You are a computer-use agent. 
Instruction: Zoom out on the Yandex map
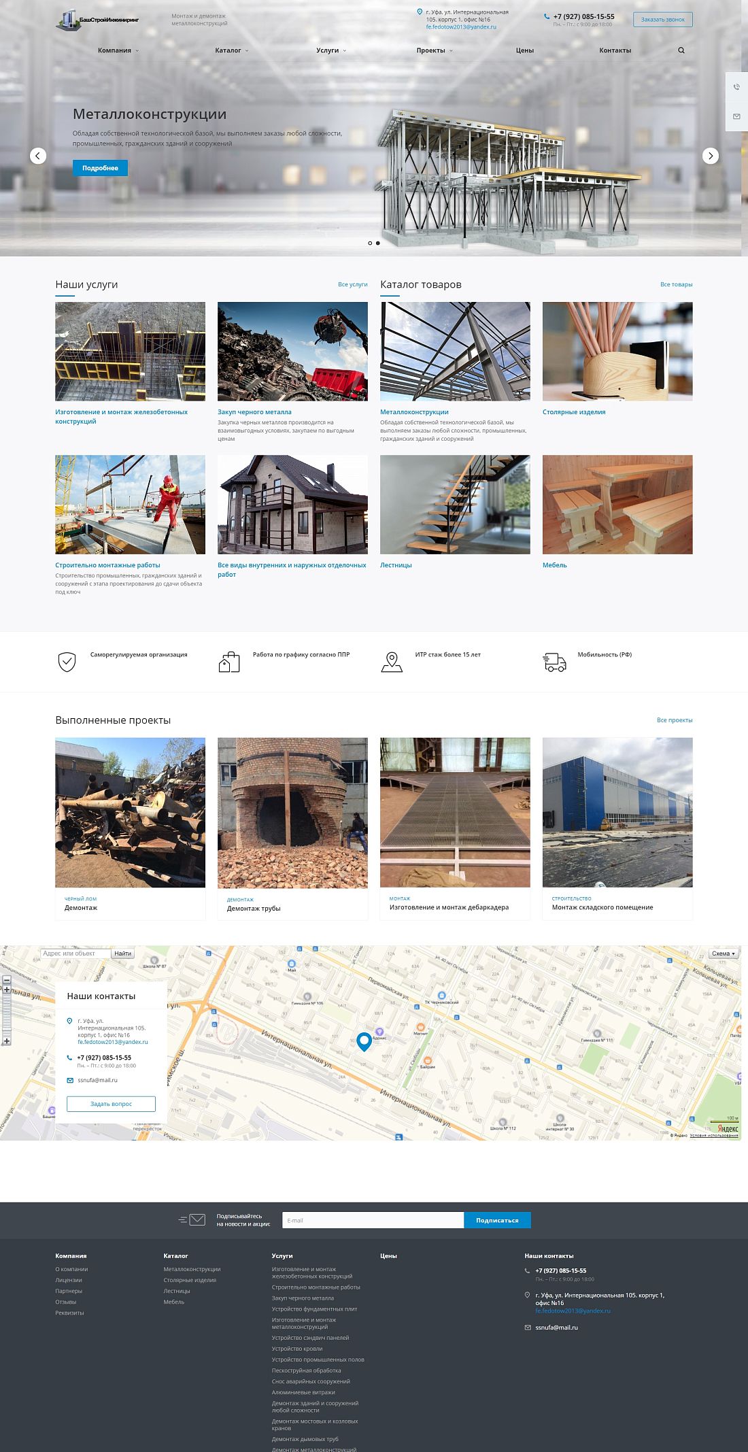point(7,979)
